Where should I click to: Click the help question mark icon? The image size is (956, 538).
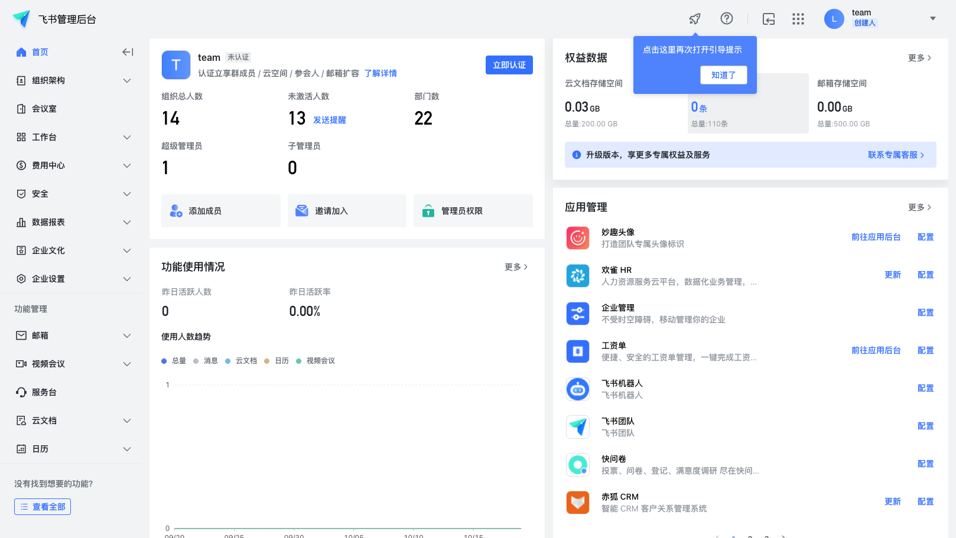[x=726, y=18]
